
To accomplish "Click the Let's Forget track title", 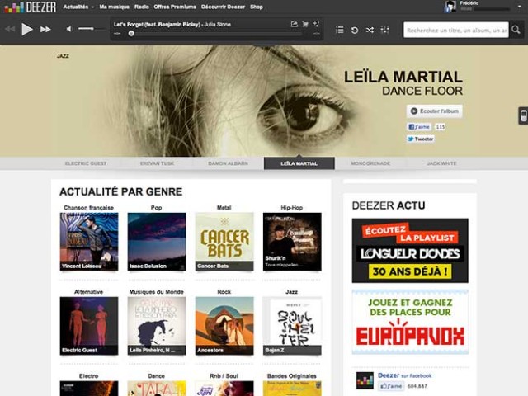I will pos(157,24).
